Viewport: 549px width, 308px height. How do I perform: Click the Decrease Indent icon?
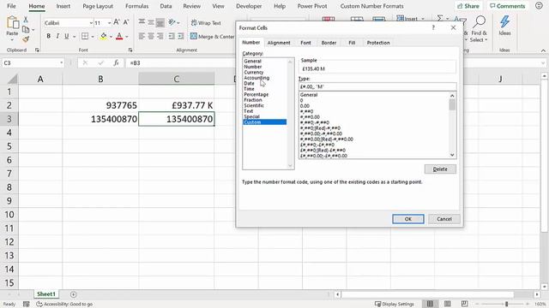(172, 36)
